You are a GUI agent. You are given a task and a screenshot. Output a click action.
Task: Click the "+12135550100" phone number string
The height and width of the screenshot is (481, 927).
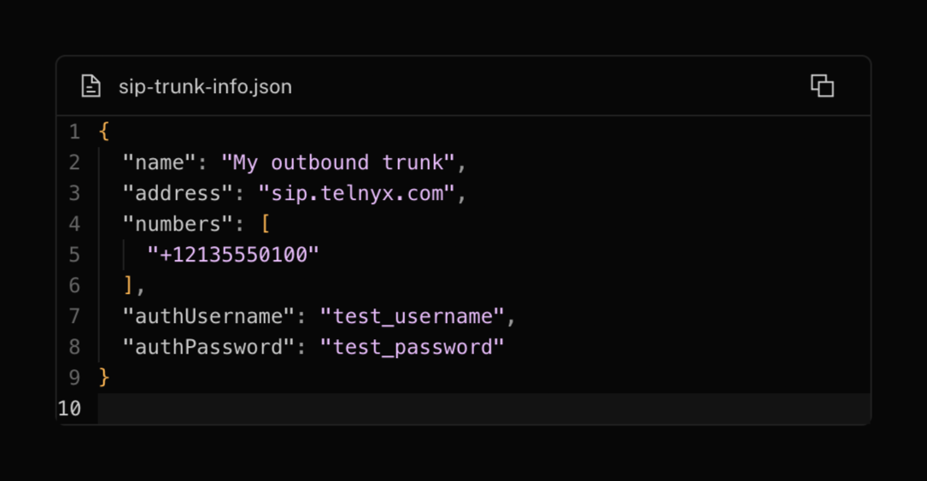(233, 255)
